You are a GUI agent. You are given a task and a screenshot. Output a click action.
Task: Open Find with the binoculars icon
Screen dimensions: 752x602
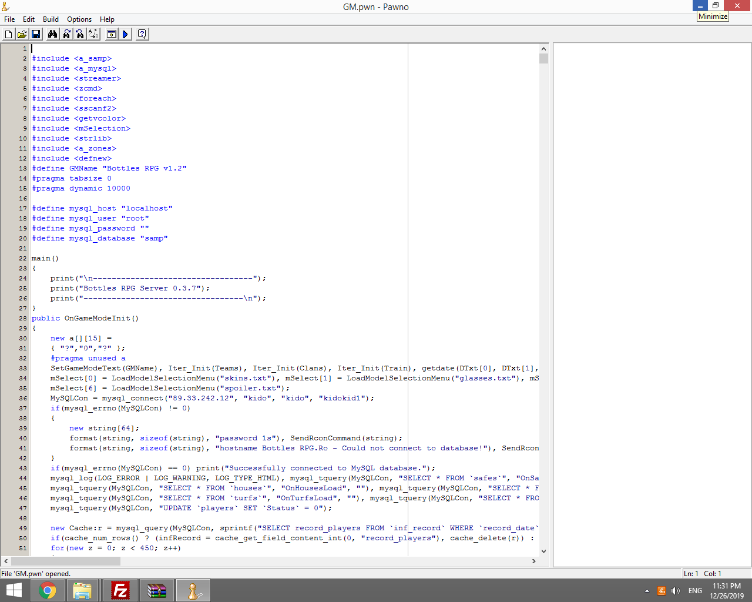coord(53,34)
